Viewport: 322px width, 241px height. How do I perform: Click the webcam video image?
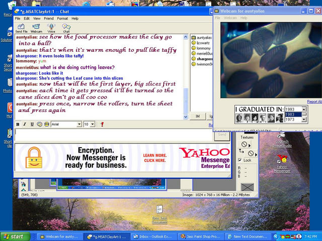point(271,60)
